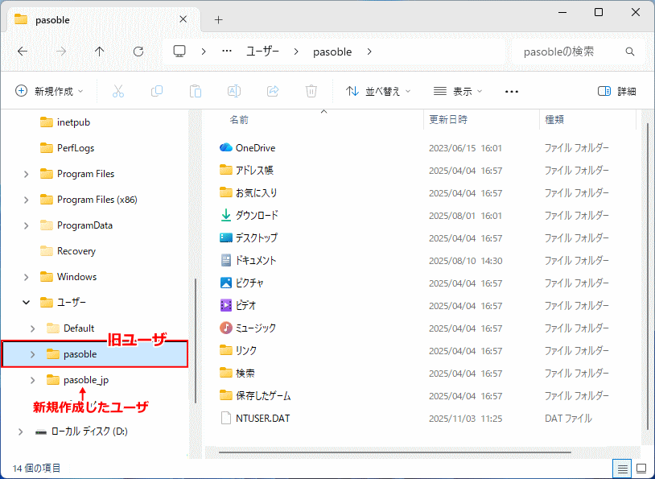This screenshot has width=655, height=479.
Task: Click the up-one-level arrow
Action: point(98,49)
